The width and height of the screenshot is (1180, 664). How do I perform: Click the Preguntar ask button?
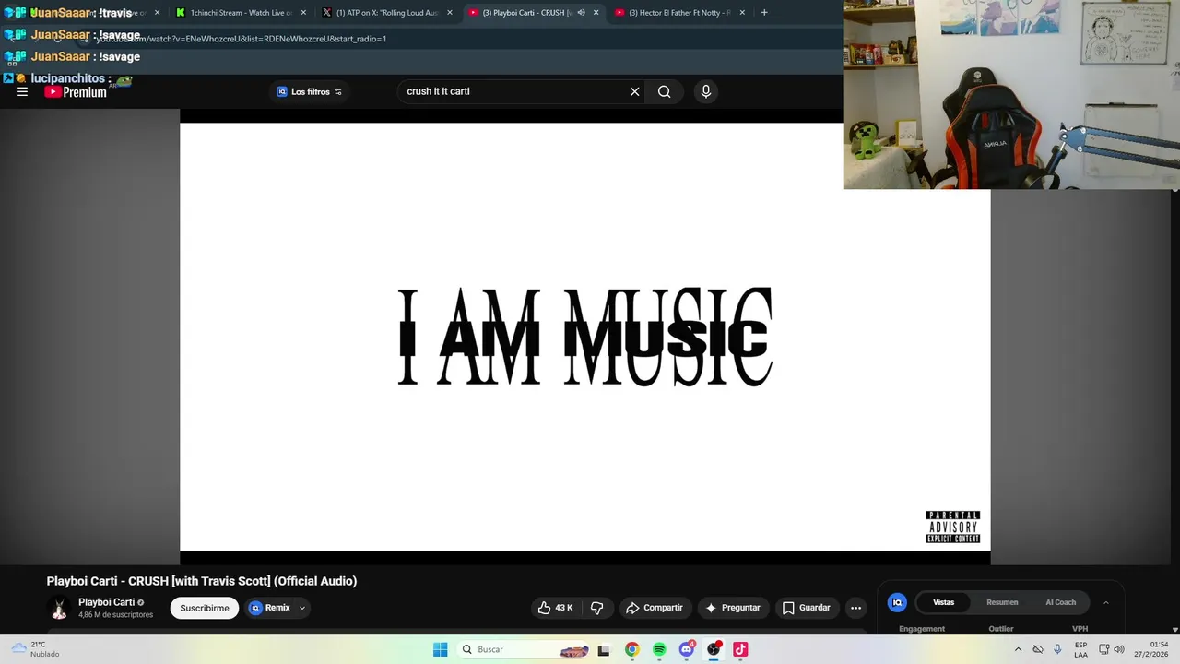[x=733, y=608]
